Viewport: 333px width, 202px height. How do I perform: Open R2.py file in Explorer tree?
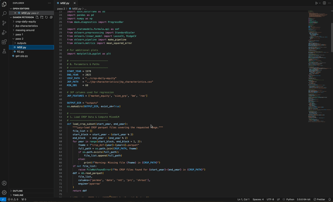(31, 51)
